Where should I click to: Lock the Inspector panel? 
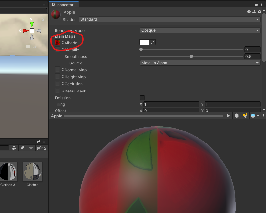point(256,5)
